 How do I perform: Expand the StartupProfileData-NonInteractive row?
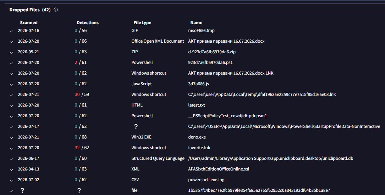point(11,127)
